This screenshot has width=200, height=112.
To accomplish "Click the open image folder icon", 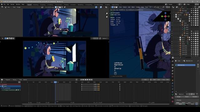I will tap(60, 7).
